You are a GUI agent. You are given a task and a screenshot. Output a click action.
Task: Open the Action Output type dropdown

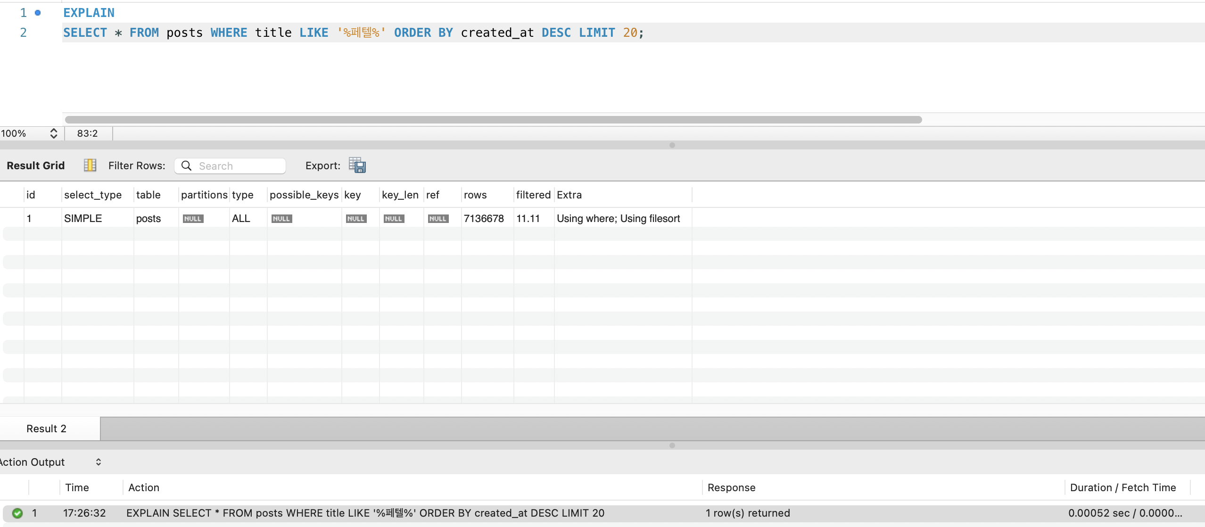98,462
